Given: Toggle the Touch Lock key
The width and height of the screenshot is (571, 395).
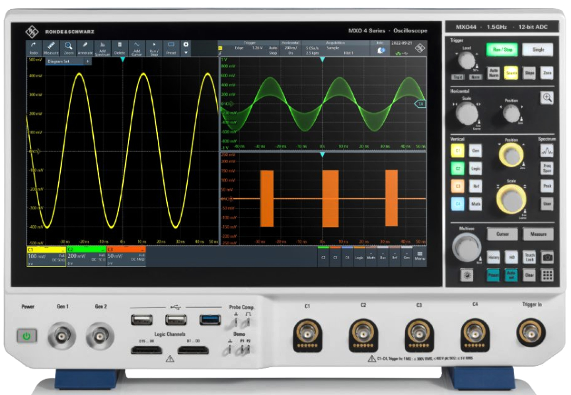Looking at the screenshot, I should point(529,257).
